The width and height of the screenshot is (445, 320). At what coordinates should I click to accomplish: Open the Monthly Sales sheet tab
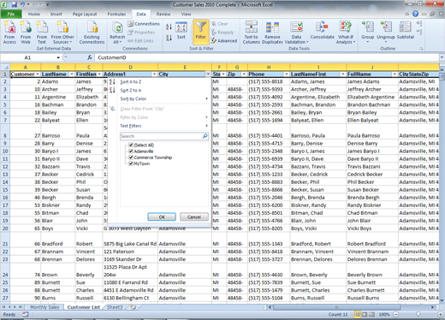tap(44, 307)
